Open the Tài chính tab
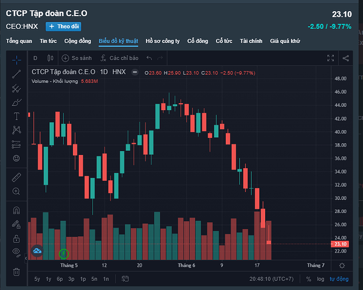 (251, 41)
